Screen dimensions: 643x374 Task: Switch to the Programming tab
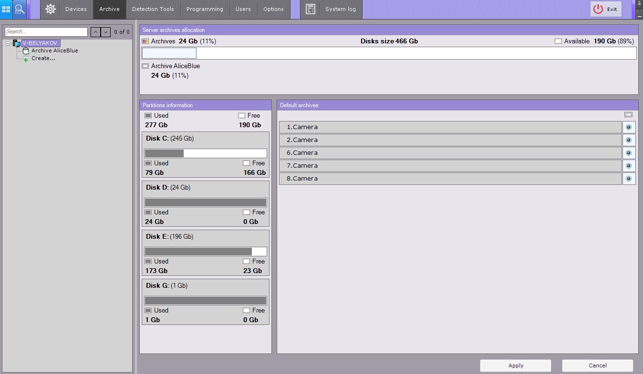205,9
